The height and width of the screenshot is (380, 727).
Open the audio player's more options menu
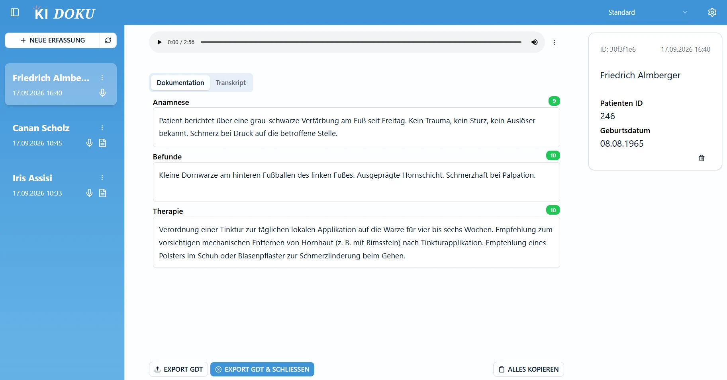pyautogui.click(x=554, y=42)
